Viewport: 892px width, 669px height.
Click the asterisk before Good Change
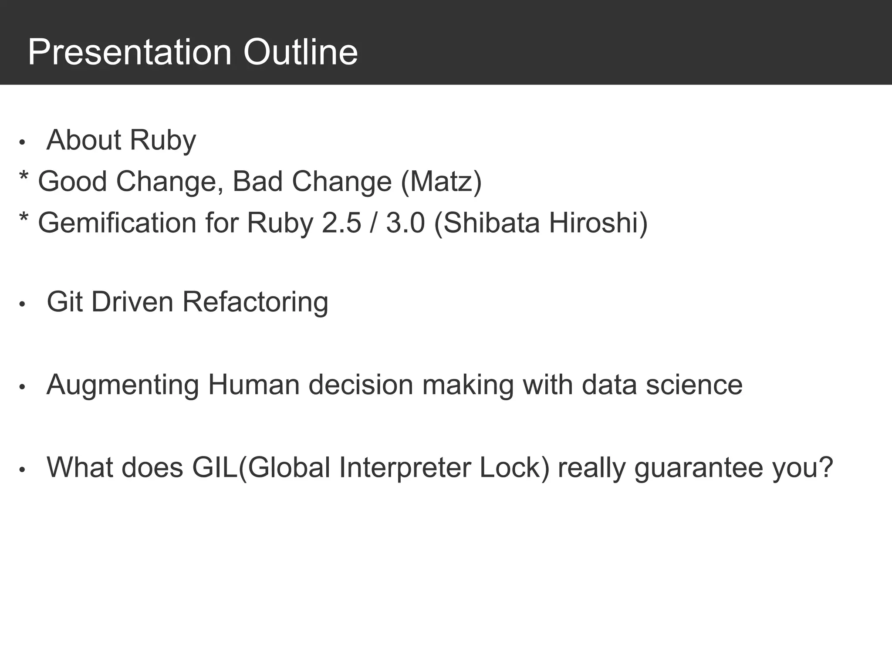point(24,177)
